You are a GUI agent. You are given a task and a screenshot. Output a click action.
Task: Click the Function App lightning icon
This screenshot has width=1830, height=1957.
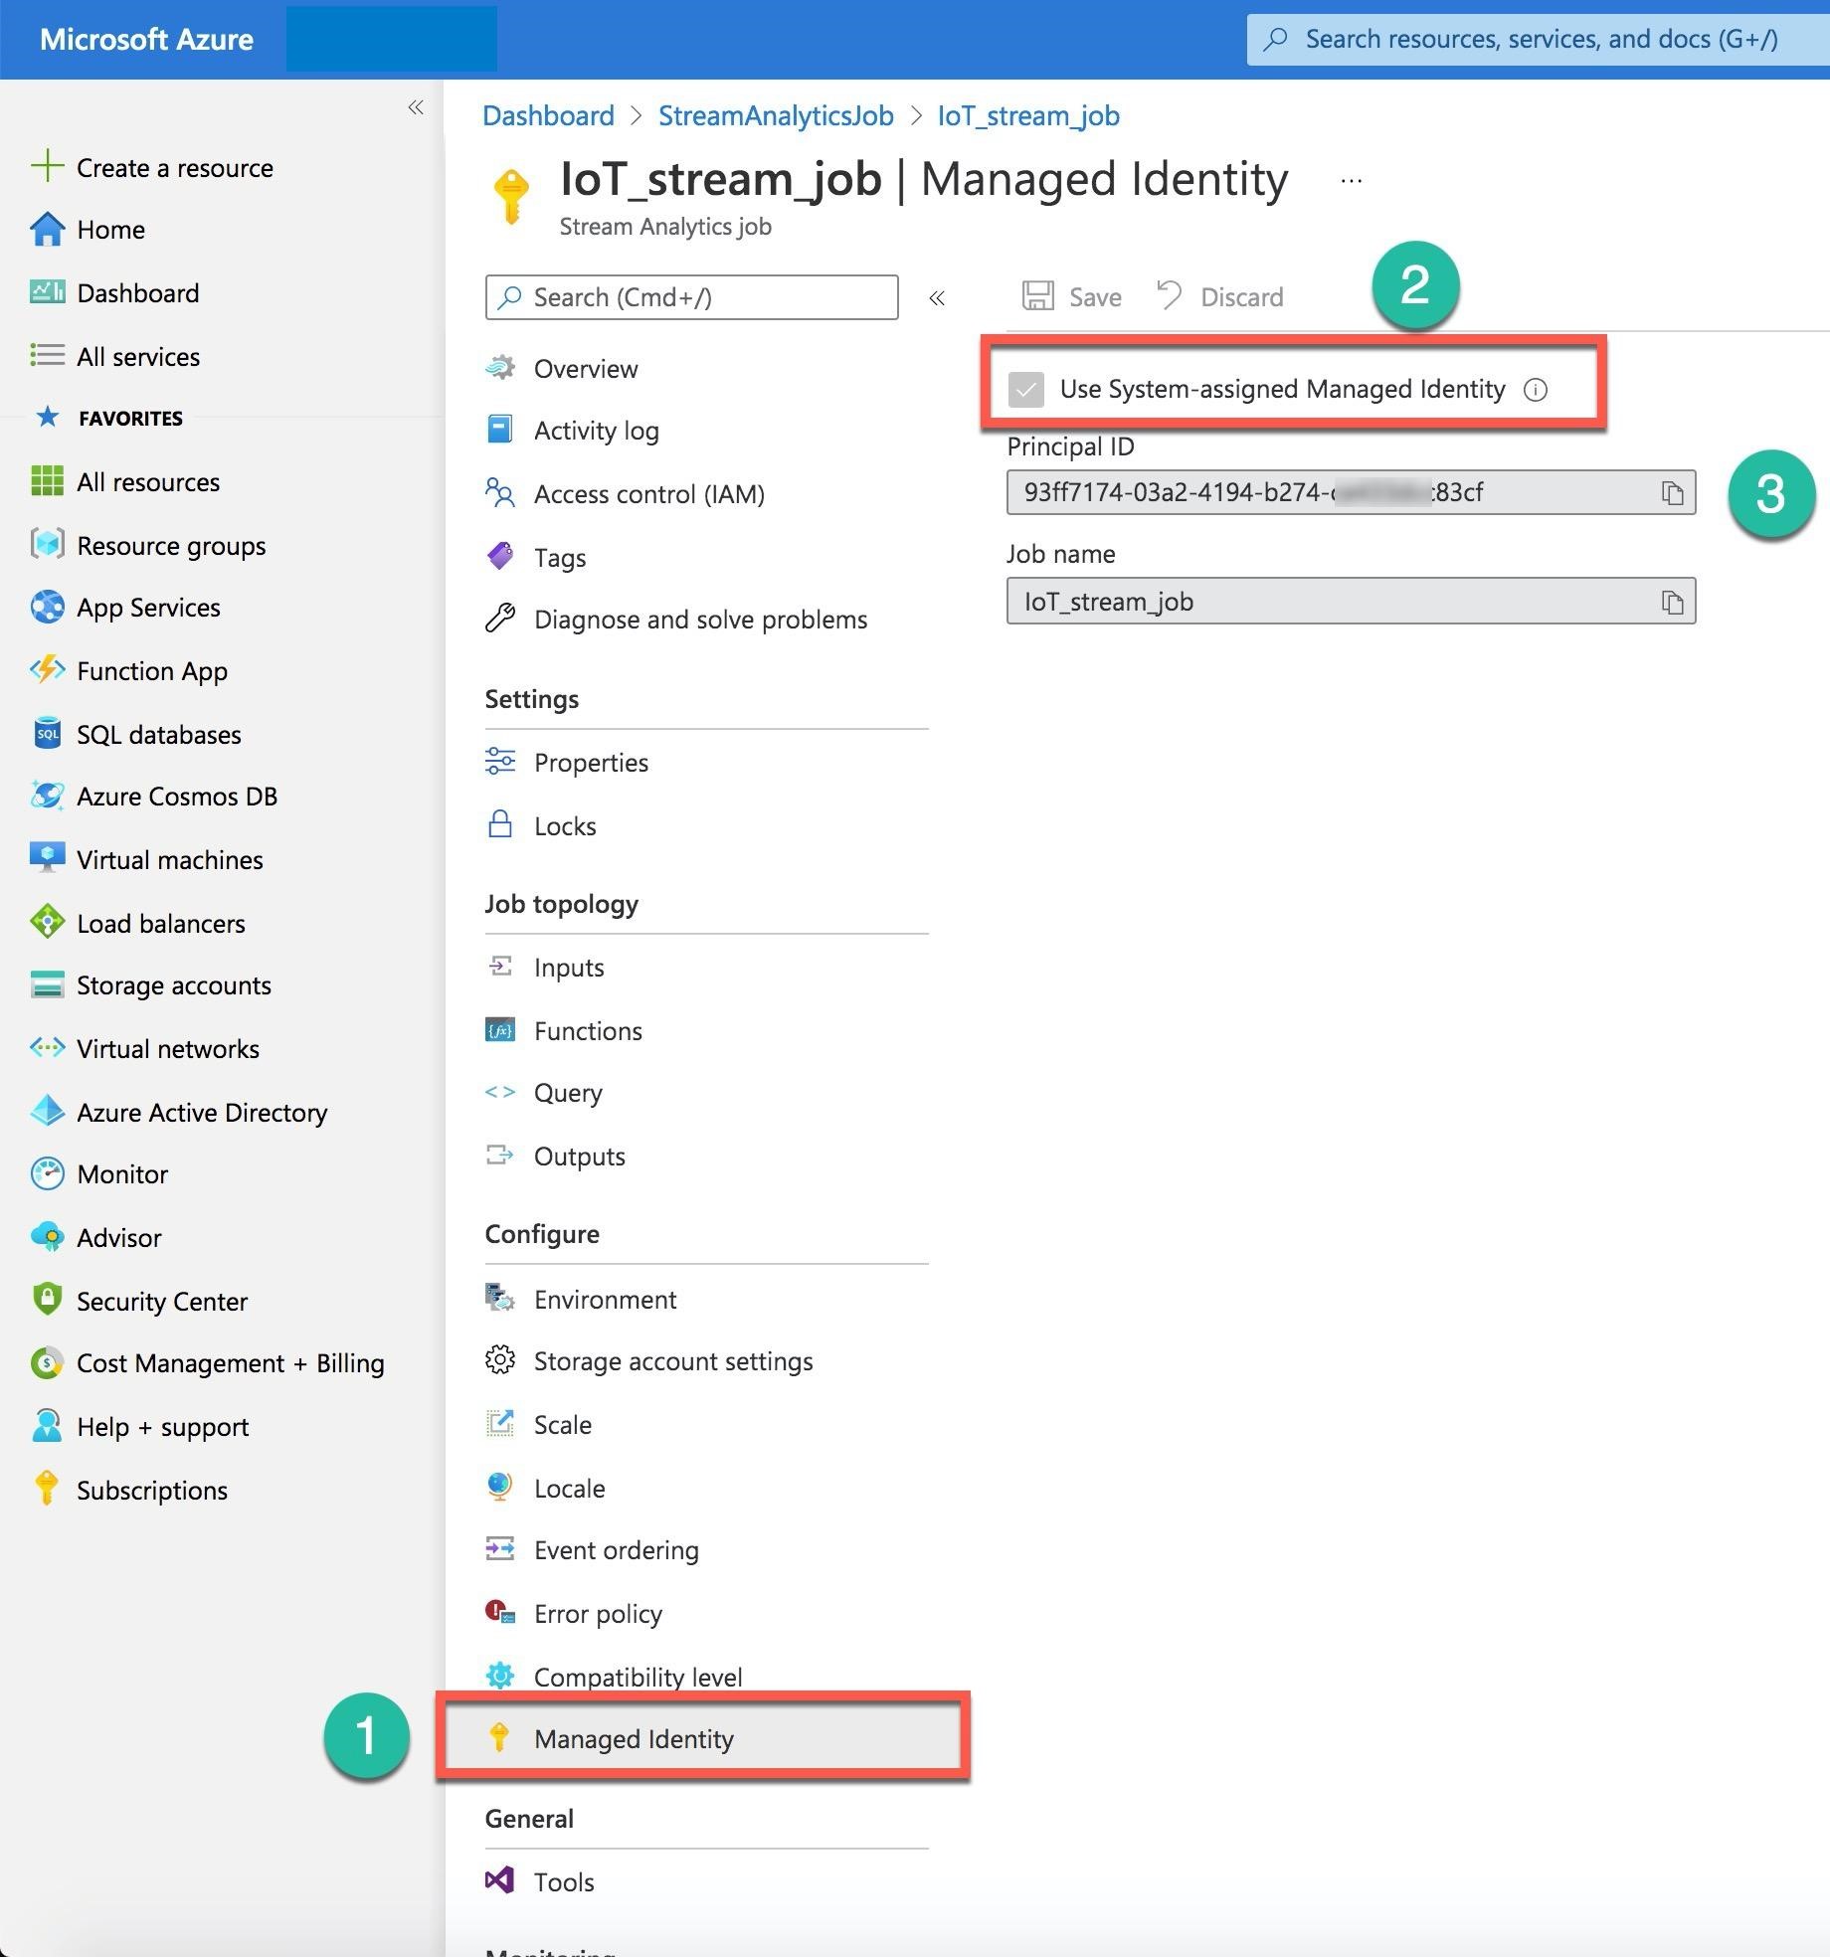coord(47,670)
